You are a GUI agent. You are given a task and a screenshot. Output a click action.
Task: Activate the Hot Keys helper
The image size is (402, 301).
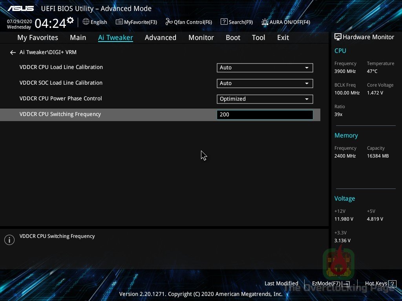coord(377,283)
